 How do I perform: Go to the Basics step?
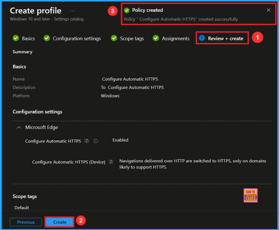point(28,39)
